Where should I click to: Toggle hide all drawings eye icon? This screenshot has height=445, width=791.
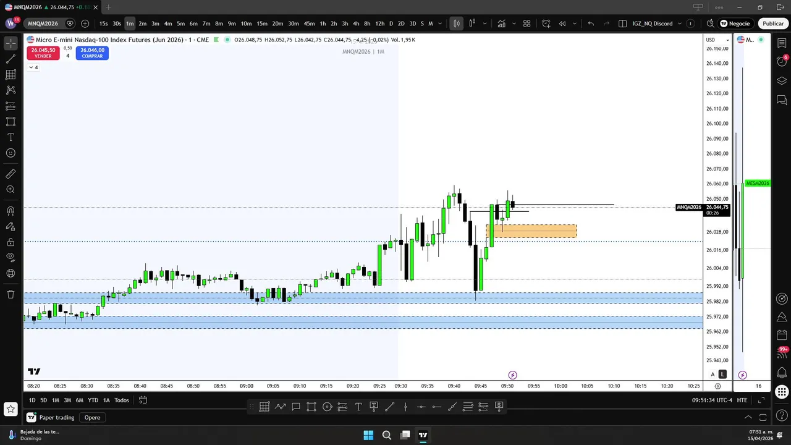click(11, 257)
